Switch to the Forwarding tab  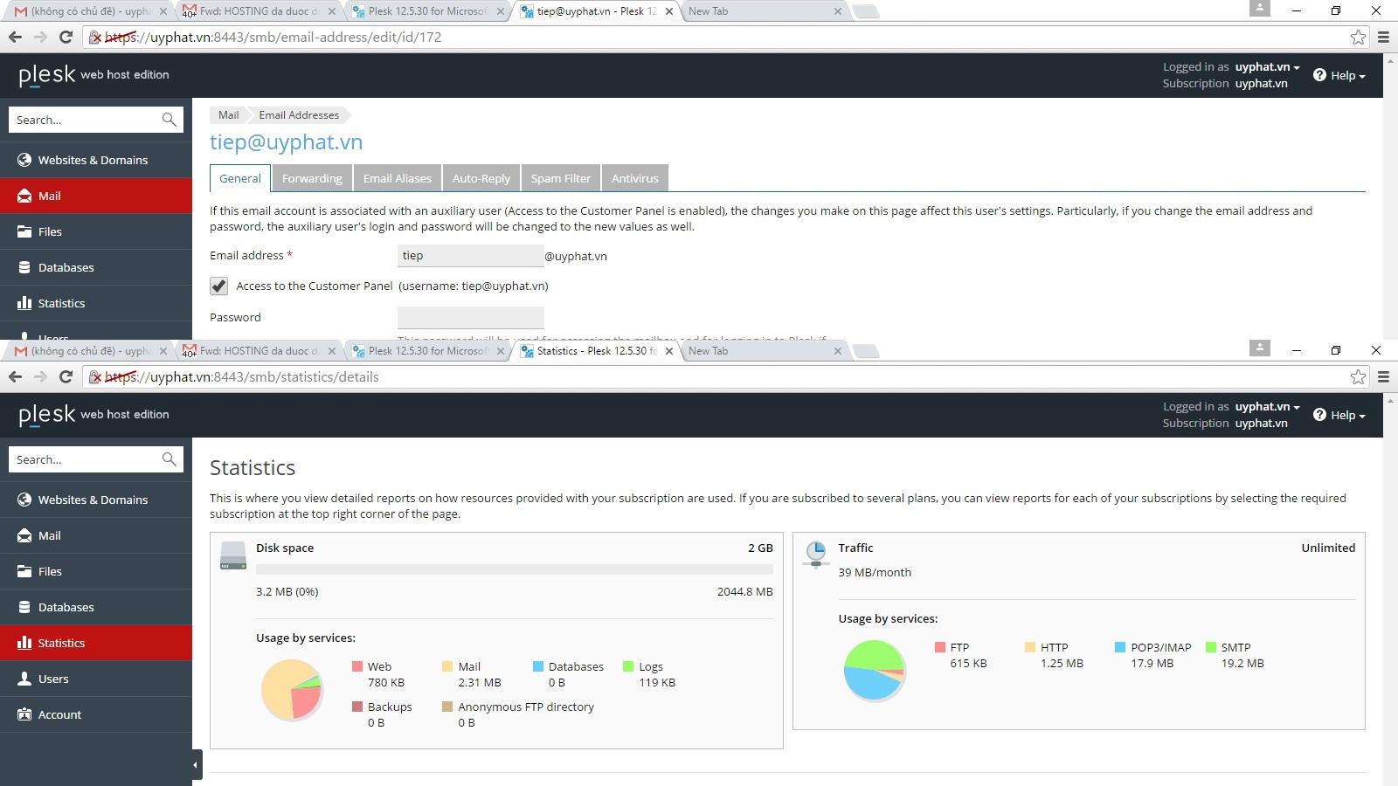coord(312,178)
